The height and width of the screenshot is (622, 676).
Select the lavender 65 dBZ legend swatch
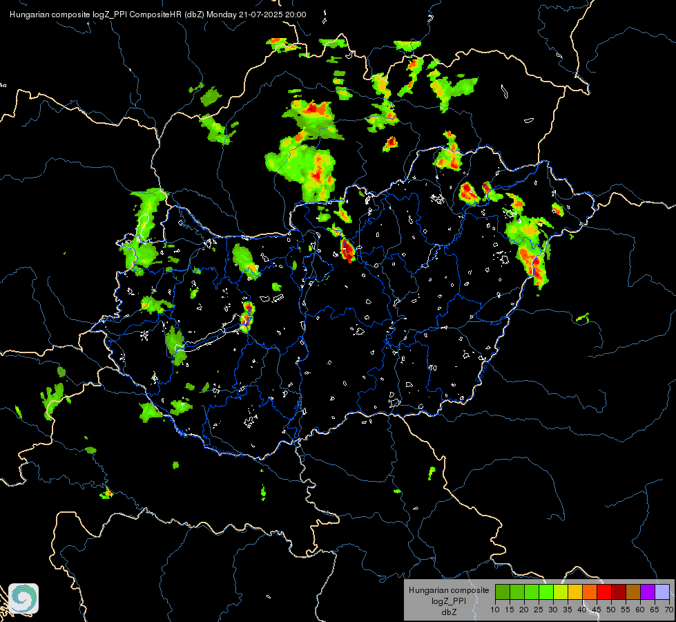(x=662, y=592)
